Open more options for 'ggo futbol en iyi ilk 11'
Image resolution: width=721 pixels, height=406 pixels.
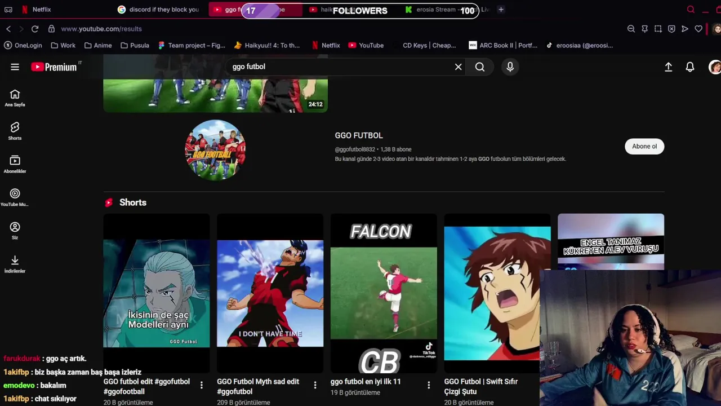tap(429, 385)
